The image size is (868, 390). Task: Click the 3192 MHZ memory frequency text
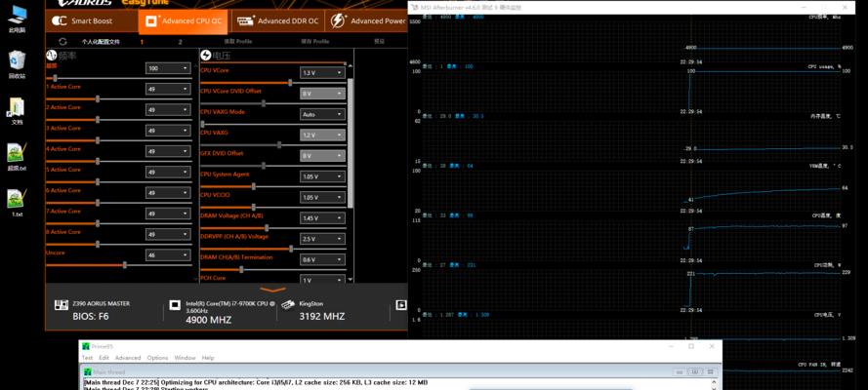[322, 317]
